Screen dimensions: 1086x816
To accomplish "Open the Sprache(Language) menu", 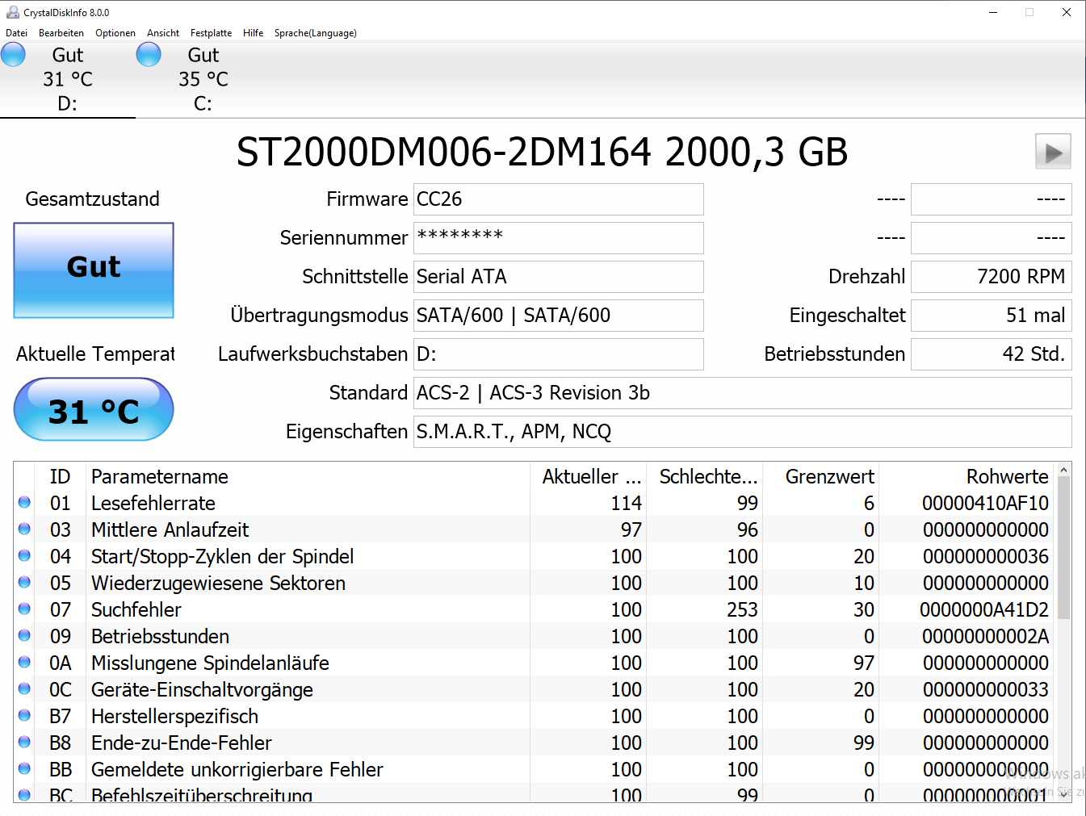I will (315, 33).
